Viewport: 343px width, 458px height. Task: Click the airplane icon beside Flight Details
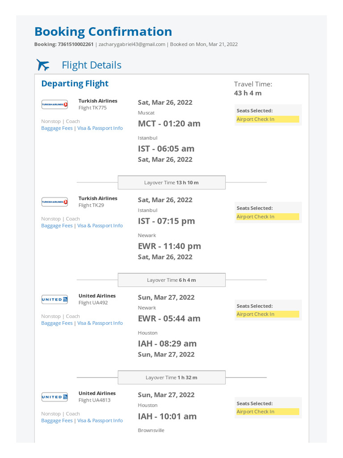[x=43, y=65]
